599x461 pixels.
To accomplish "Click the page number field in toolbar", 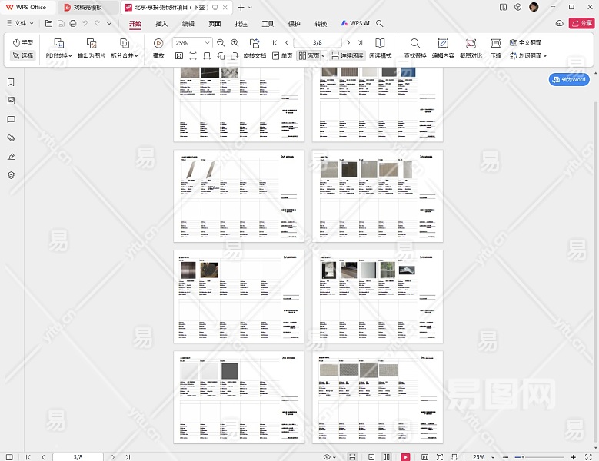I will pos(317,43).
